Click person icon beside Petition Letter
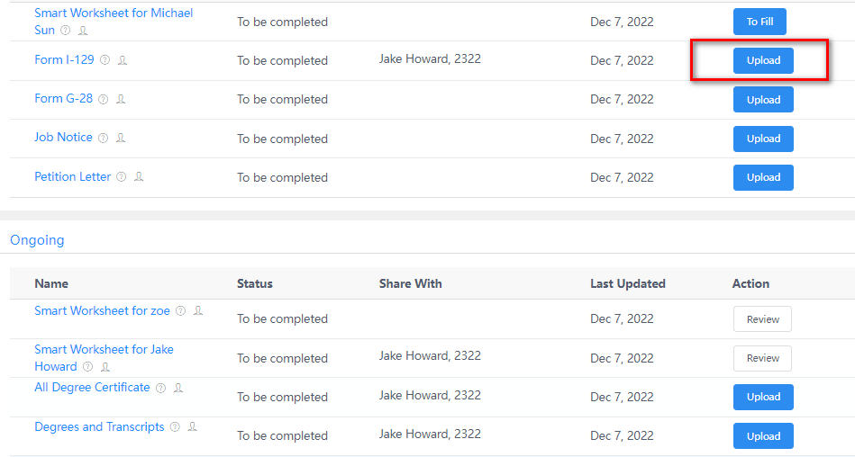Screen dimensions: 855x457 [139, 177]
